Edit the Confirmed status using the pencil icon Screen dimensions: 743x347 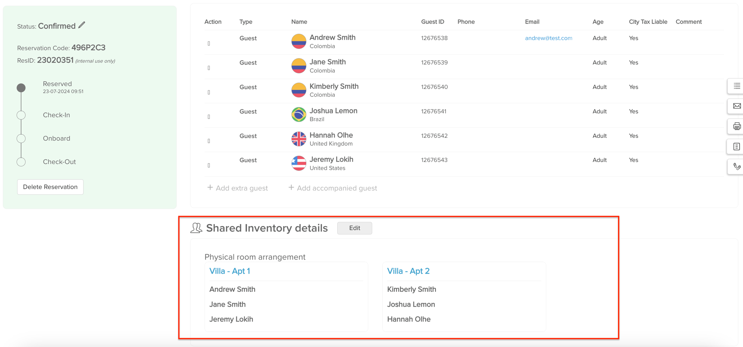pyautogui.click(x=81, y=25)
